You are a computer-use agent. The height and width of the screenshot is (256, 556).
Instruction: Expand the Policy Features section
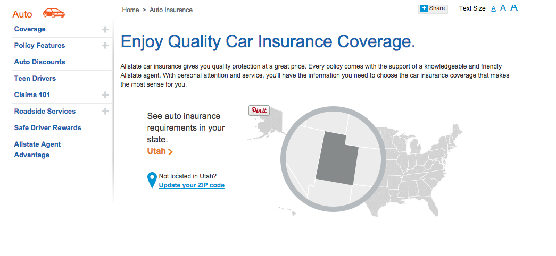(x=105, y=46)
